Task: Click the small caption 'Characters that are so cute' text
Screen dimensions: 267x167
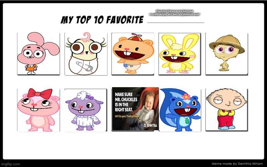Action: click(175, 13)
